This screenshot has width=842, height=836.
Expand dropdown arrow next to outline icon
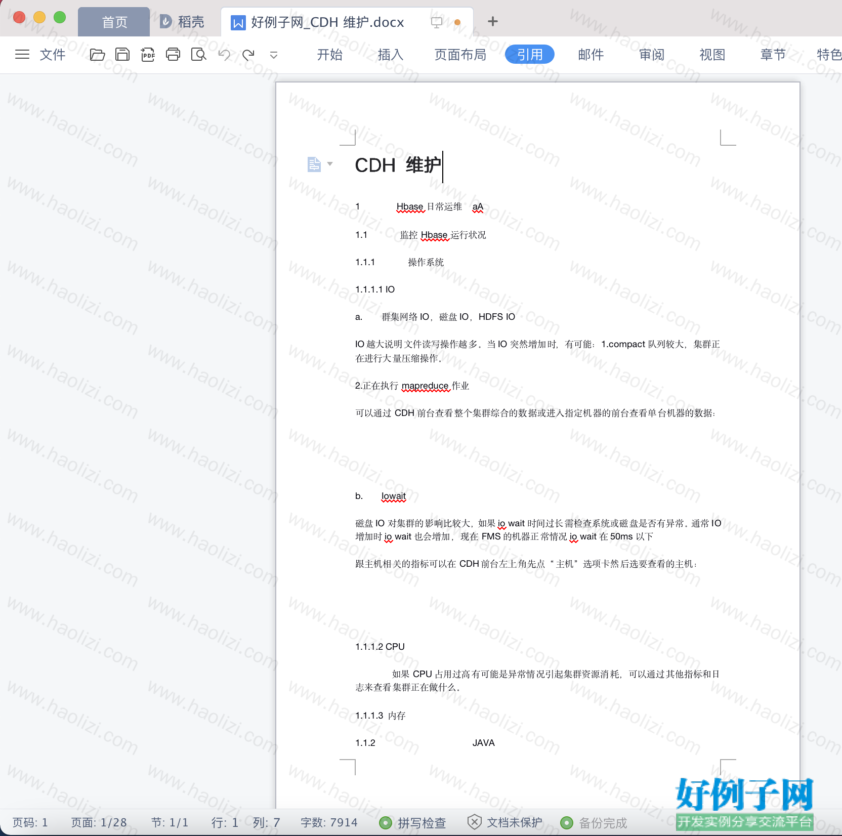click(330, 163)
